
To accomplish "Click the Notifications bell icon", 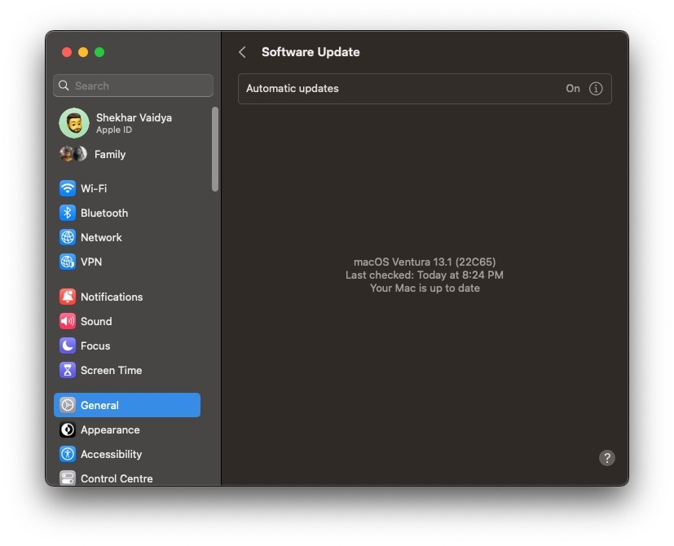I will pyautogui.click(x=68, y=297).
